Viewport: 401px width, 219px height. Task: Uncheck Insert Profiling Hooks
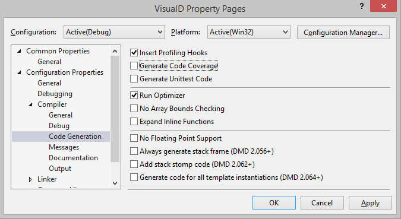pos(134,53)
